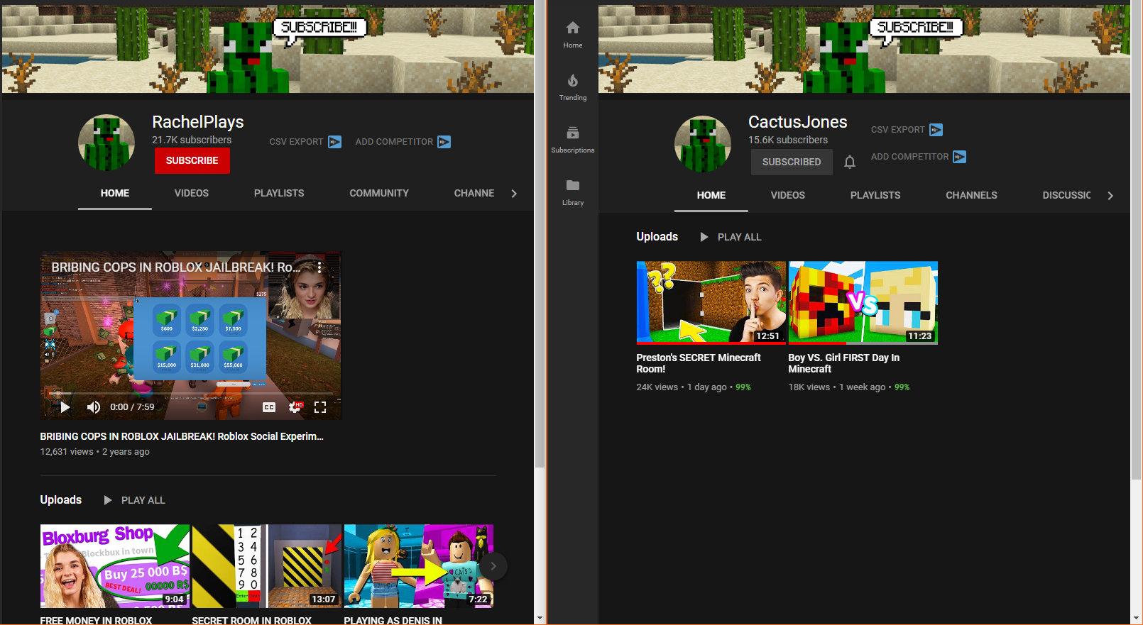Show next uploads with carousel arrow
This screenshot has height=625, width=1143.
[493, 566]
